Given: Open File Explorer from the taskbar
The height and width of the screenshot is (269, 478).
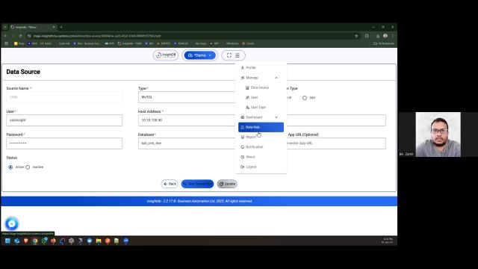Looking at the screenshot, I should point(99,241).
